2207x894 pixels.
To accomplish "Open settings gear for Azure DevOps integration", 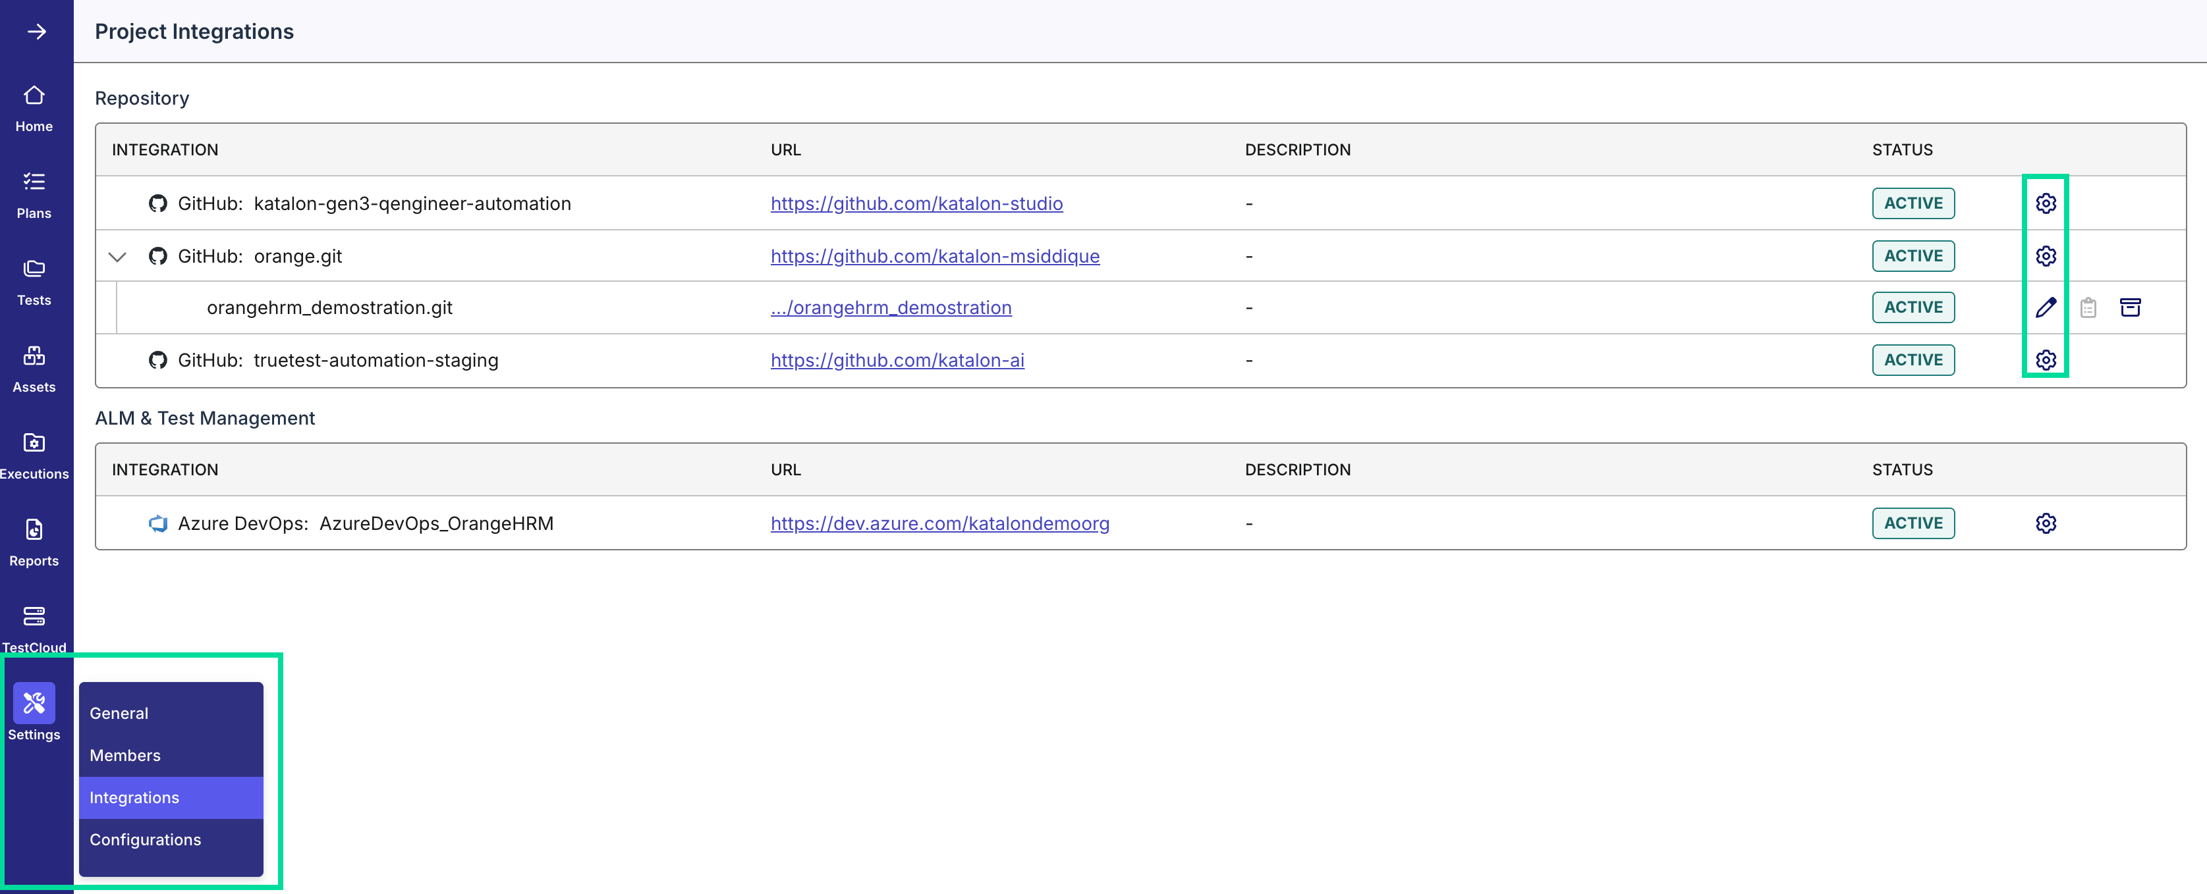I will click(x=2046, y=523).
